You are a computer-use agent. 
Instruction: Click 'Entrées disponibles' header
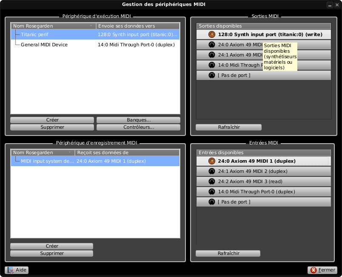coord(263,153)
